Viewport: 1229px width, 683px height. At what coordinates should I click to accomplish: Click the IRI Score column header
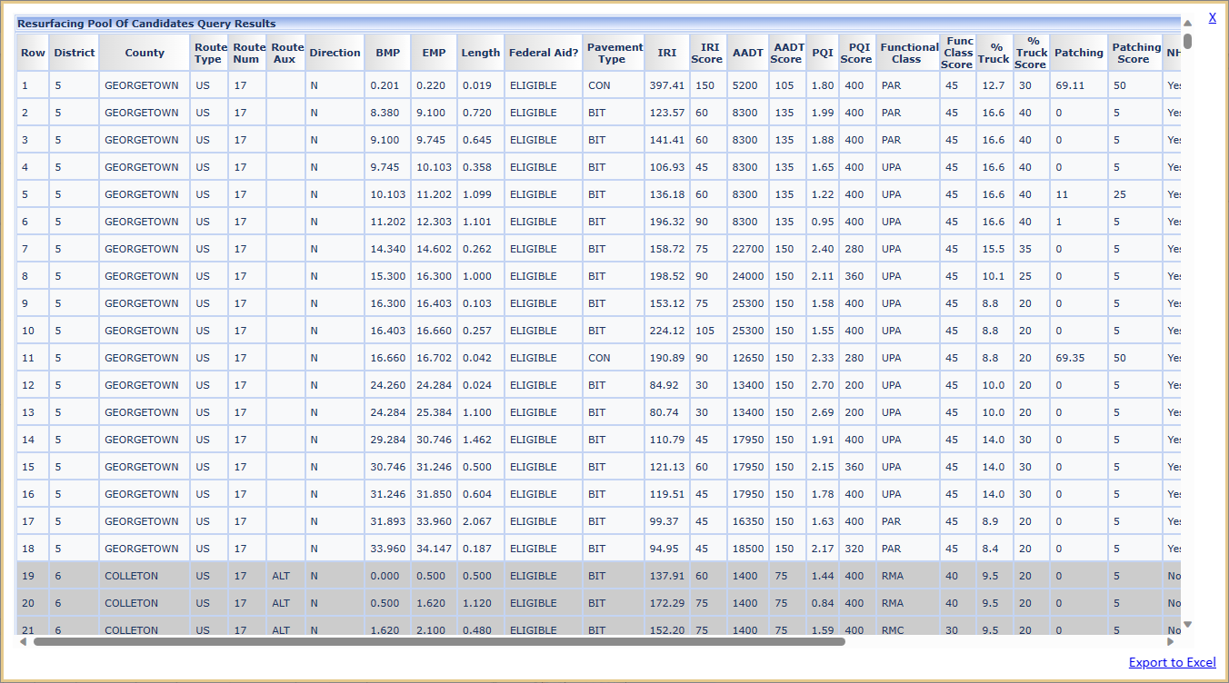click(x=708, y=53)
